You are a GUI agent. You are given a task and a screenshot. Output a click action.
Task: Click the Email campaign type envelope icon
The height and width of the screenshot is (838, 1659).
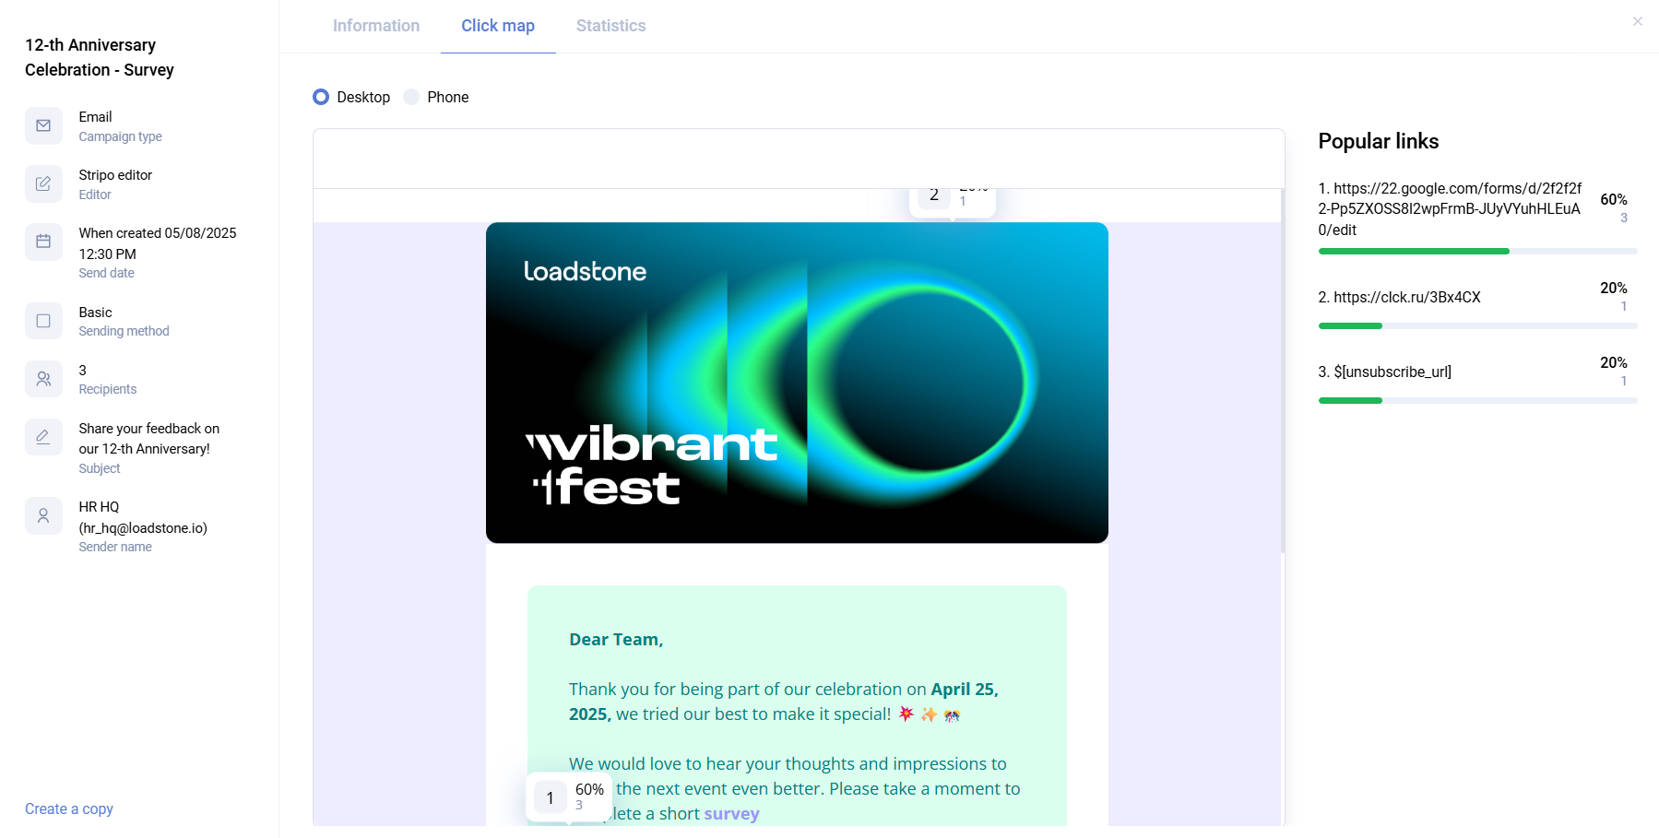pos(43,126)
